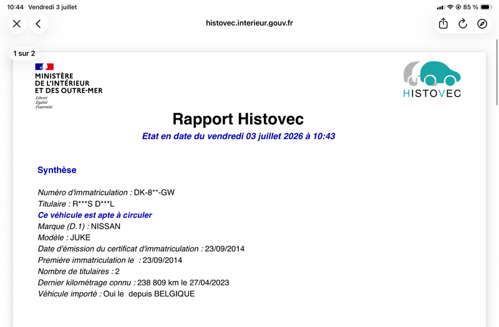This screenshot has width=499, height=327.
Task: Tap the battery status icon
Action: pos(487,7)
